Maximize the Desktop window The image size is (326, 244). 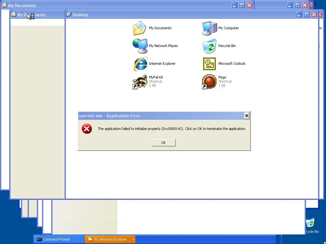tap(307, 15)
